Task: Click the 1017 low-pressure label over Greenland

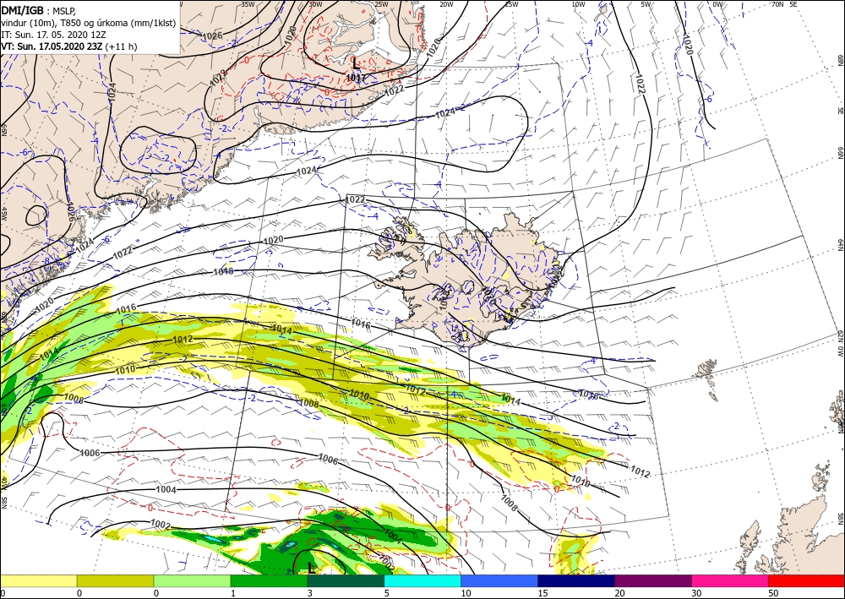Action: (355, 78)
